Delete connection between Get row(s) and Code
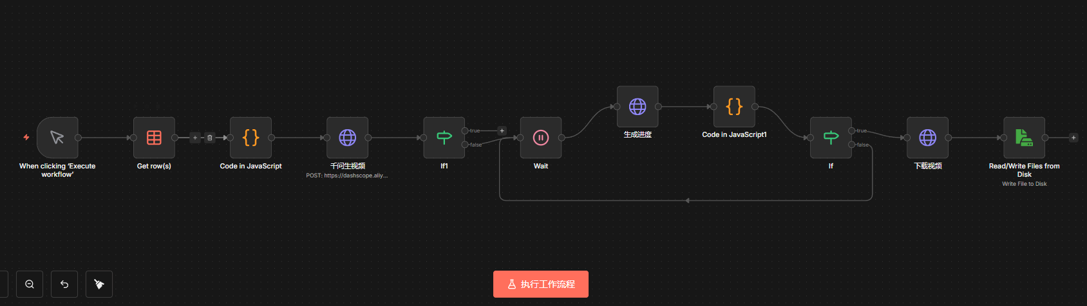 (x=210, y=138)
